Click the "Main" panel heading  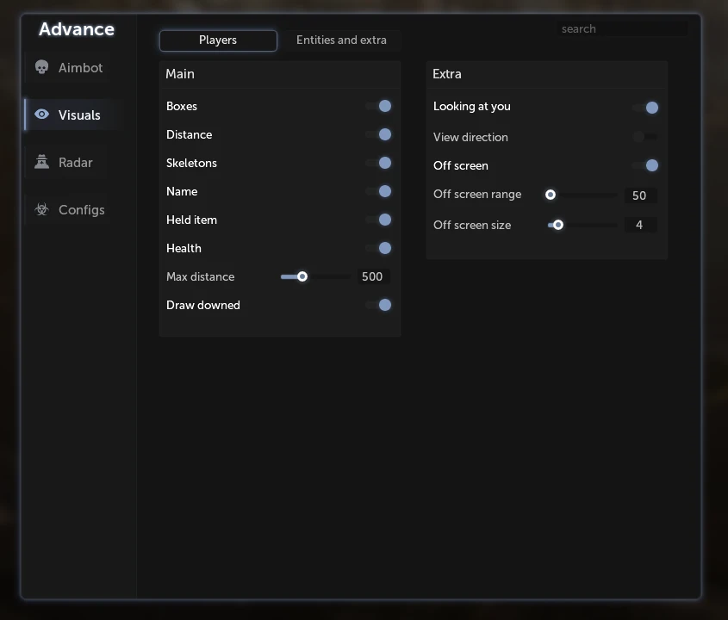180,74
